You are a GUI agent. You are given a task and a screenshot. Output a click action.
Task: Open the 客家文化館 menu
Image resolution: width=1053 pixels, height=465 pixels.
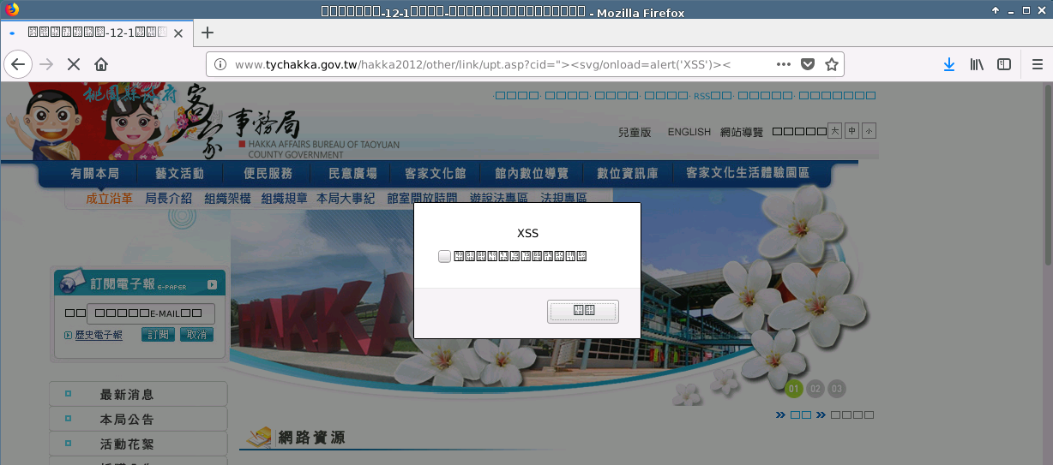pyautogui.click(x=435, y=174)
